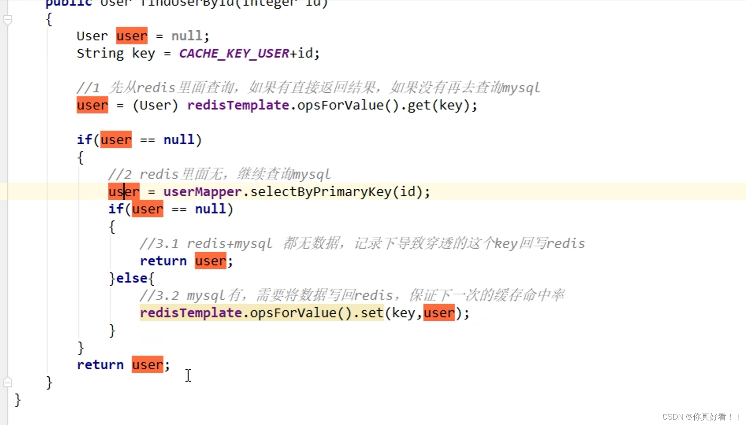Image resolution: width=746 pixels, height=425 pixels.
Task: Click the highlighted user variable declaration
Action: (x=131, y=36)
